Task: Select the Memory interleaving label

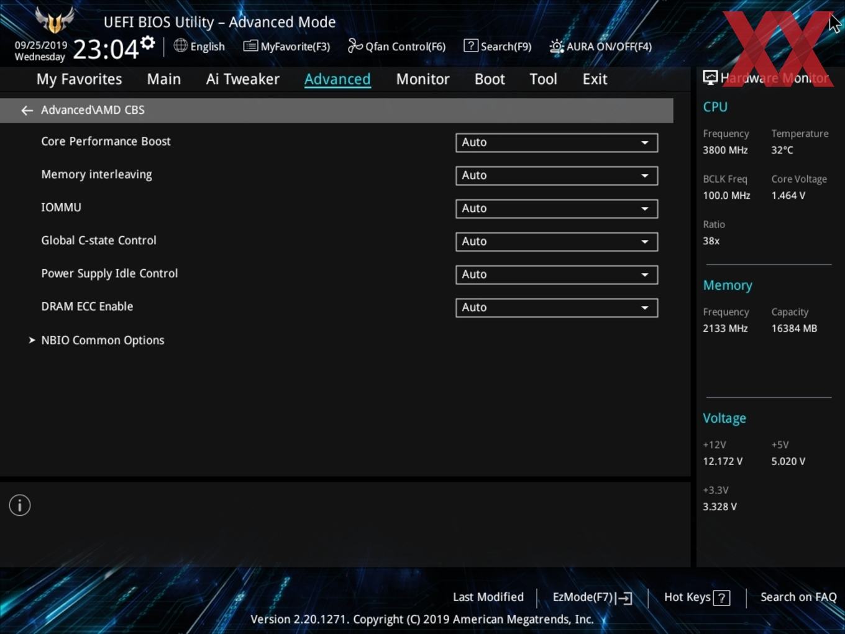Action: coord(96,175)
